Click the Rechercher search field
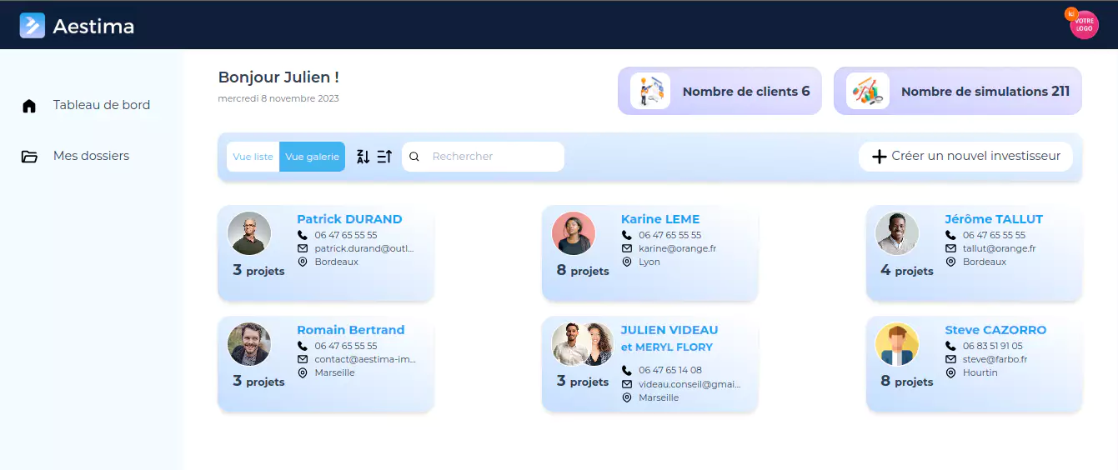The height and width of the screenshot is (470, 1118). [484, 157]
